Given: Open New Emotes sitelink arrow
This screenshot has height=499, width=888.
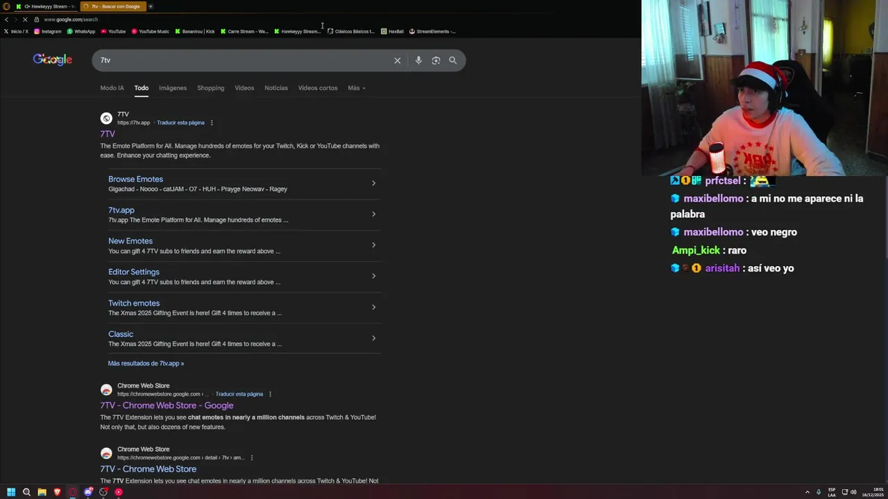Looking at the screenshot, I should click(x=373, y=245).
